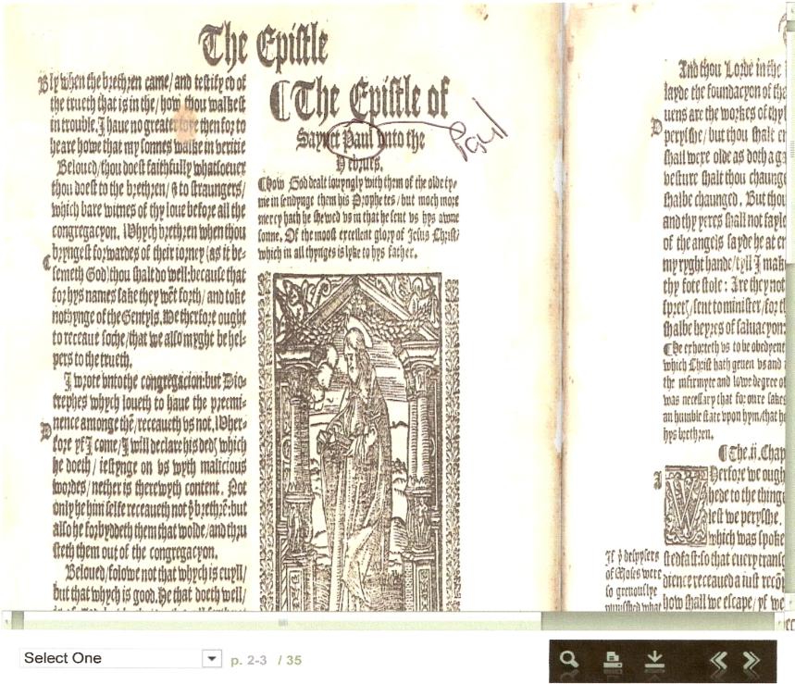This screenshot has height=684, width=795.
Task: Click the print icon in the toolbar
Action: click(x=612, y=660)
